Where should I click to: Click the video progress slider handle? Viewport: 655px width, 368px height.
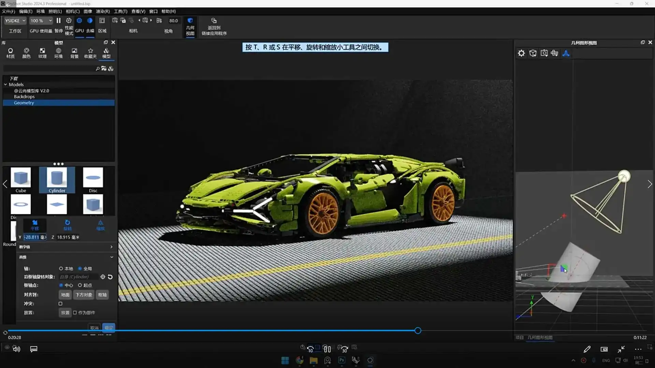418,331
